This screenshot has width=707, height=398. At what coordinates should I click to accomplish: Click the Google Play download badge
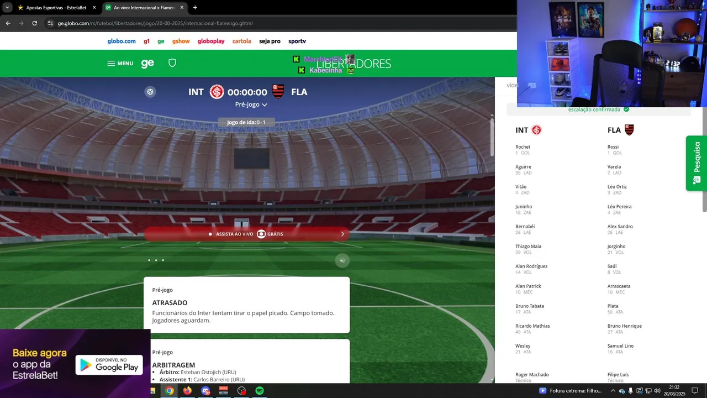(x=109, y=365)
